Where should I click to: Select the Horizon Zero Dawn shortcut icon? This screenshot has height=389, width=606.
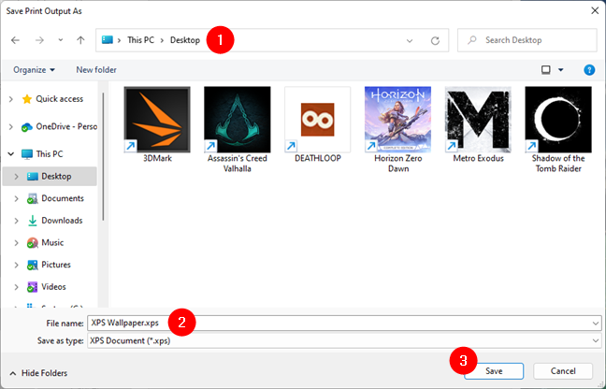pos(397,120)
